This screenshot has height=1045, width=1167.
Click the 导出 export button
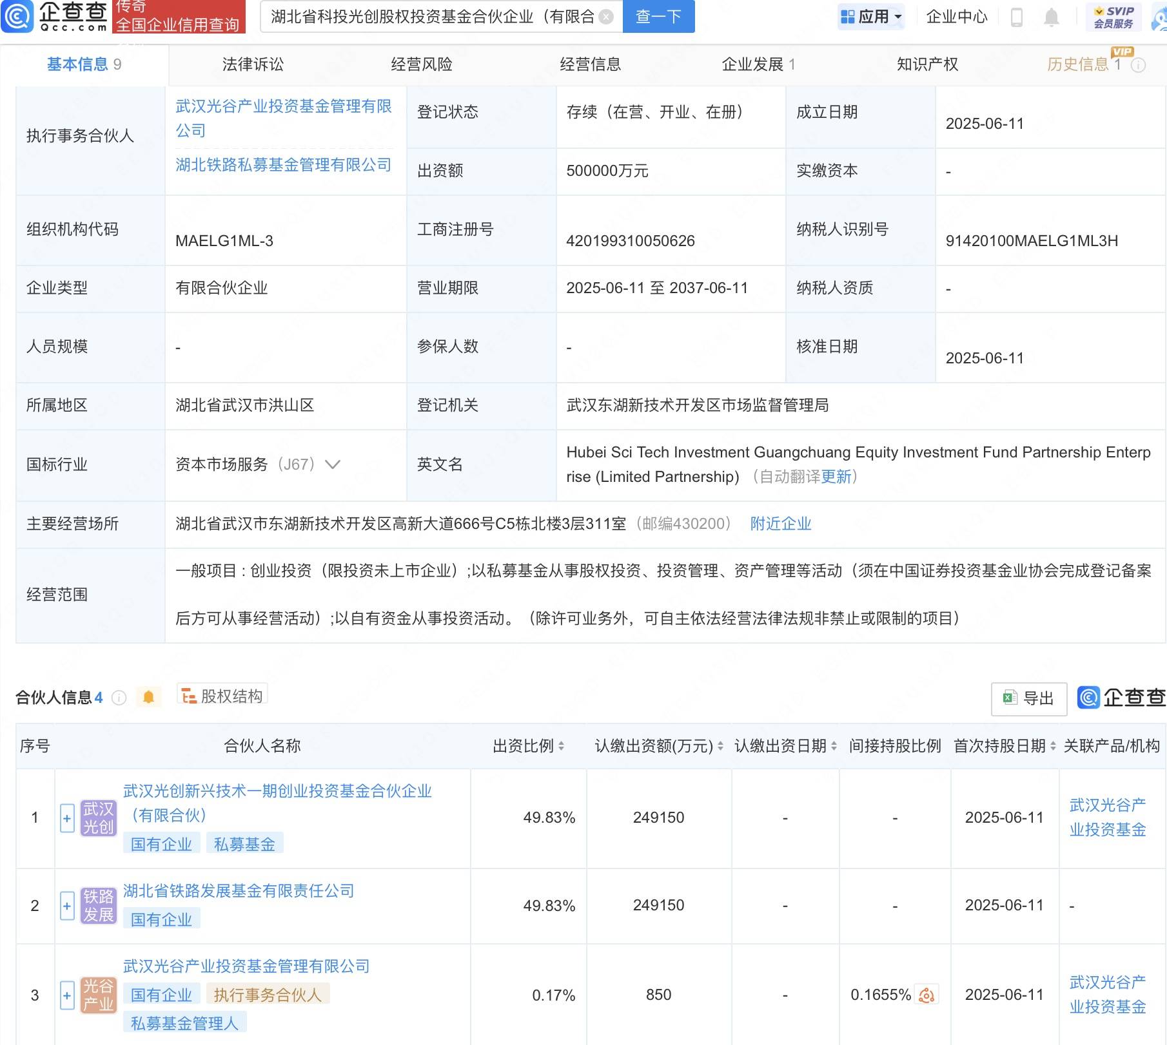point(1029,698)
